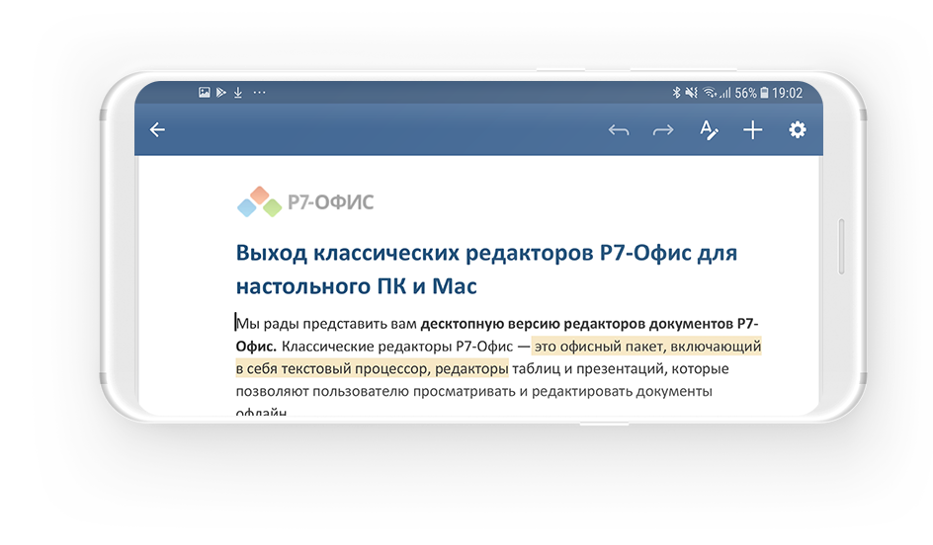Tap the Play Store notification icon
Viewport: 933px width, 545px height.
[221, 92]
